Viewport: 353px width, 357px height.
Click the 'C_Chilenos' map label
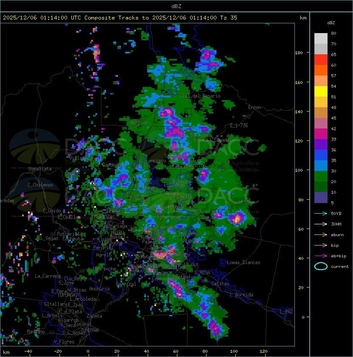click(x=40, y=185)
